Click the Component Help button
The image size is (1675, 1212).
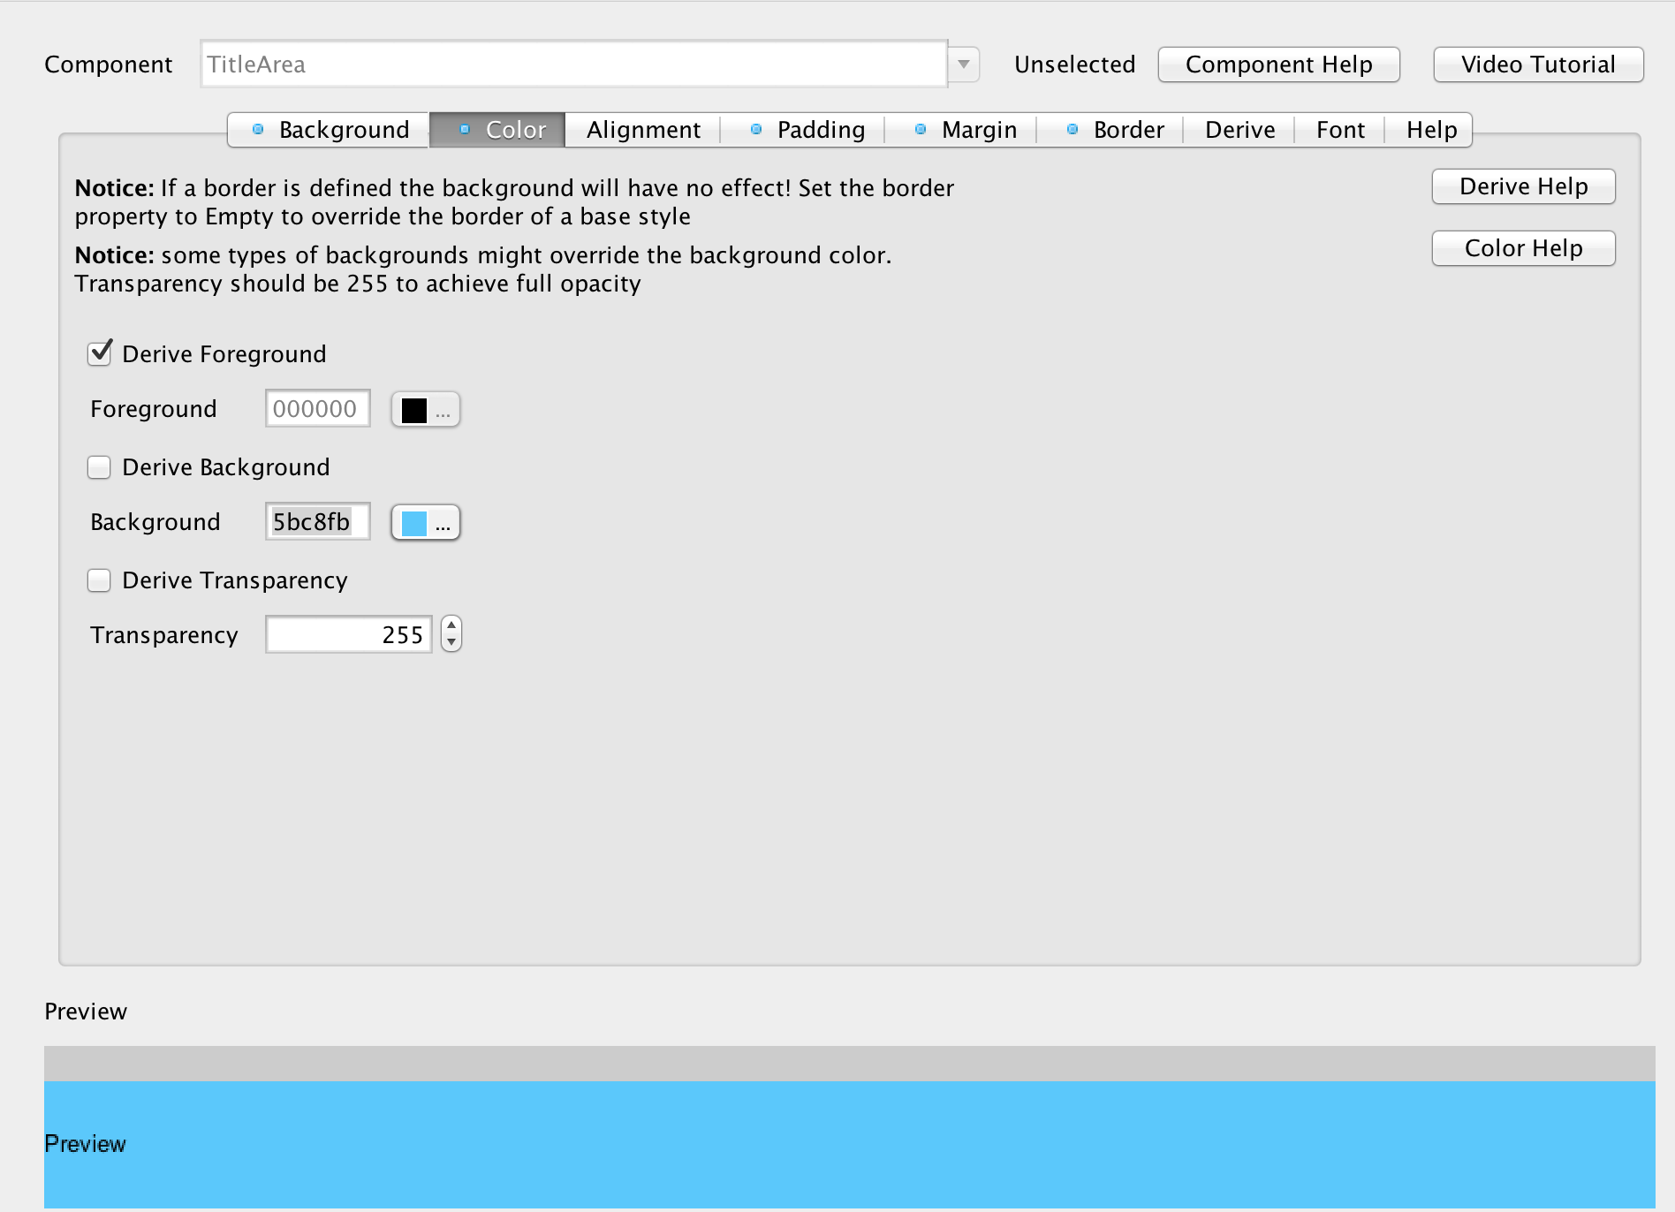pyautogui.click(x=1278, y=64)
